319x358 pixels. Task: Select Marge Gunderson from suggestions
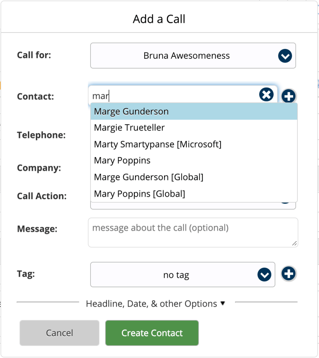coord(131,112)
